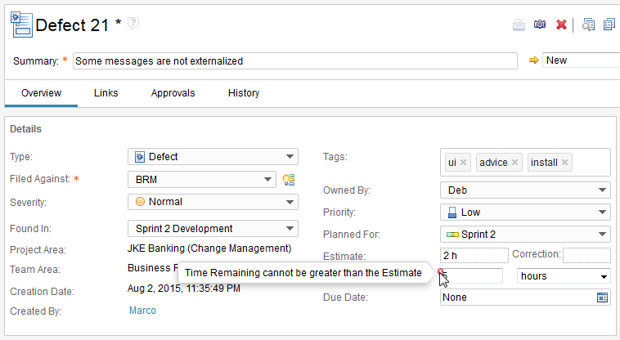Open the Severity Normal dropdown
The image size is (620, 340).
tap(213, 202)
